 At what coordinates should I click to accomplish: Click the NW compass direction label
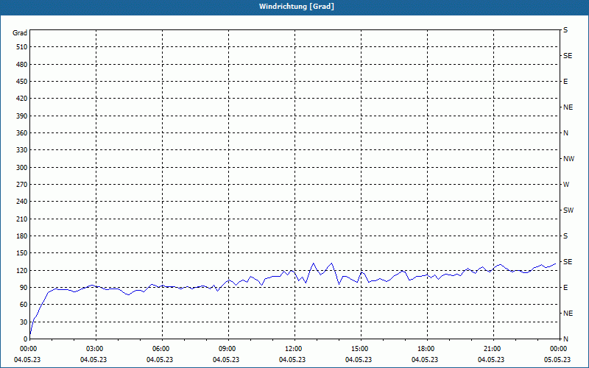tap(568, 159)
